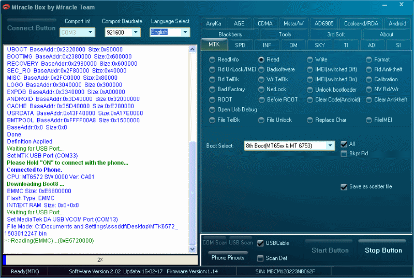This screenshot has height=278, width=414.
Task: Open the Blackberry tab
Action: (230, 34)
